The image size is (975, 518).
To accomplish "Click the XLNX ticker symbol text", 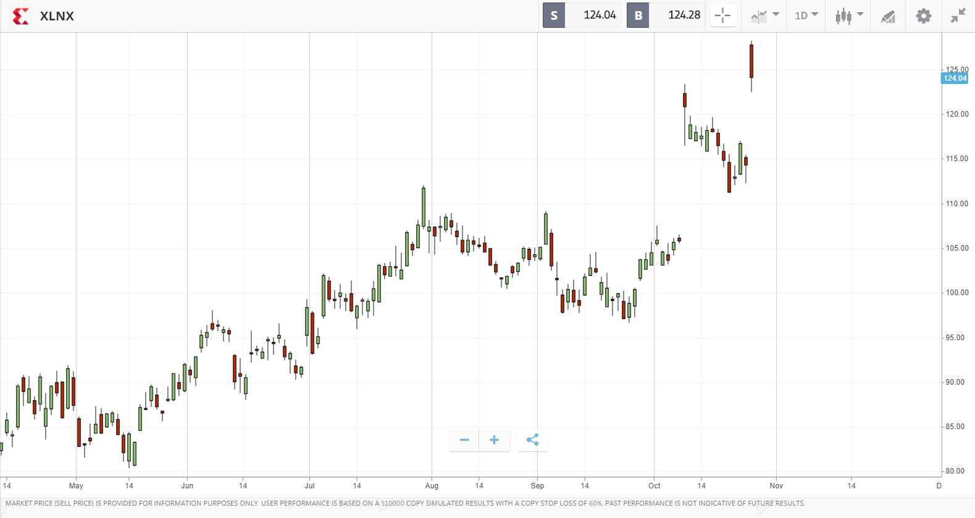I will coord(57,16).
